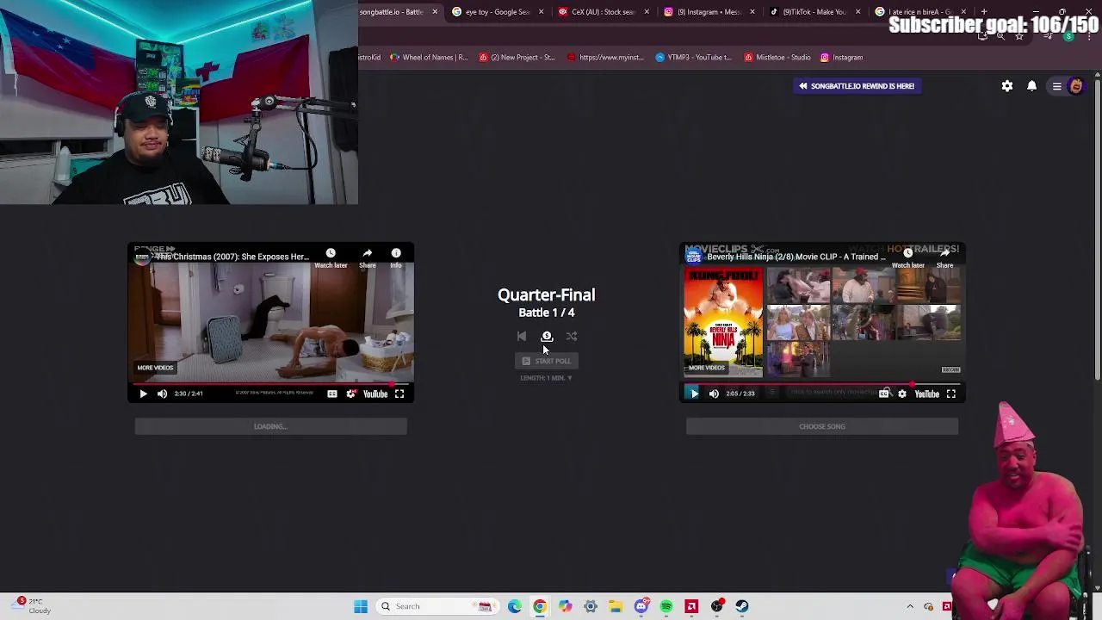Click the START POLL button
The height and width of the screenshot is (620, 1102).
[547, 361]
